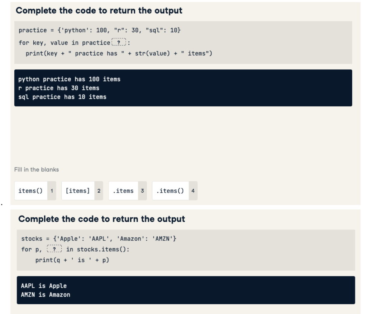The image size is (367, 314).
Task: Click the first "Complete the code" heading
Action: (x=99, y=10)
